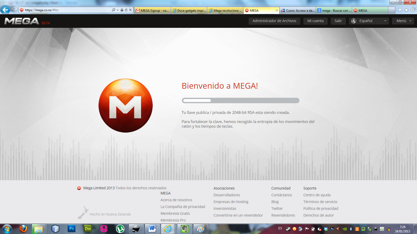Click the browser settings gear icon
This screenshot has width=417, height=234.
click(x=413, y=9)
